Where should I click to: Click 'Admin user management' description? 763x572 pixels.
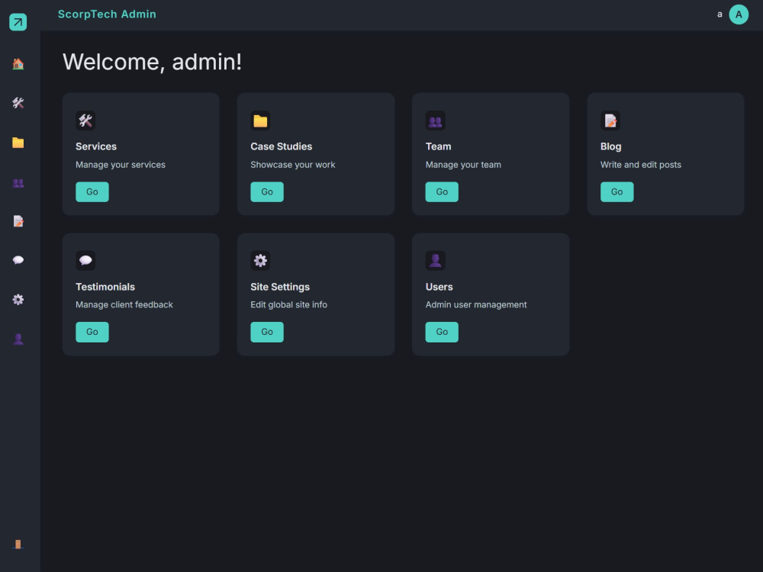(x=476, y=305)
